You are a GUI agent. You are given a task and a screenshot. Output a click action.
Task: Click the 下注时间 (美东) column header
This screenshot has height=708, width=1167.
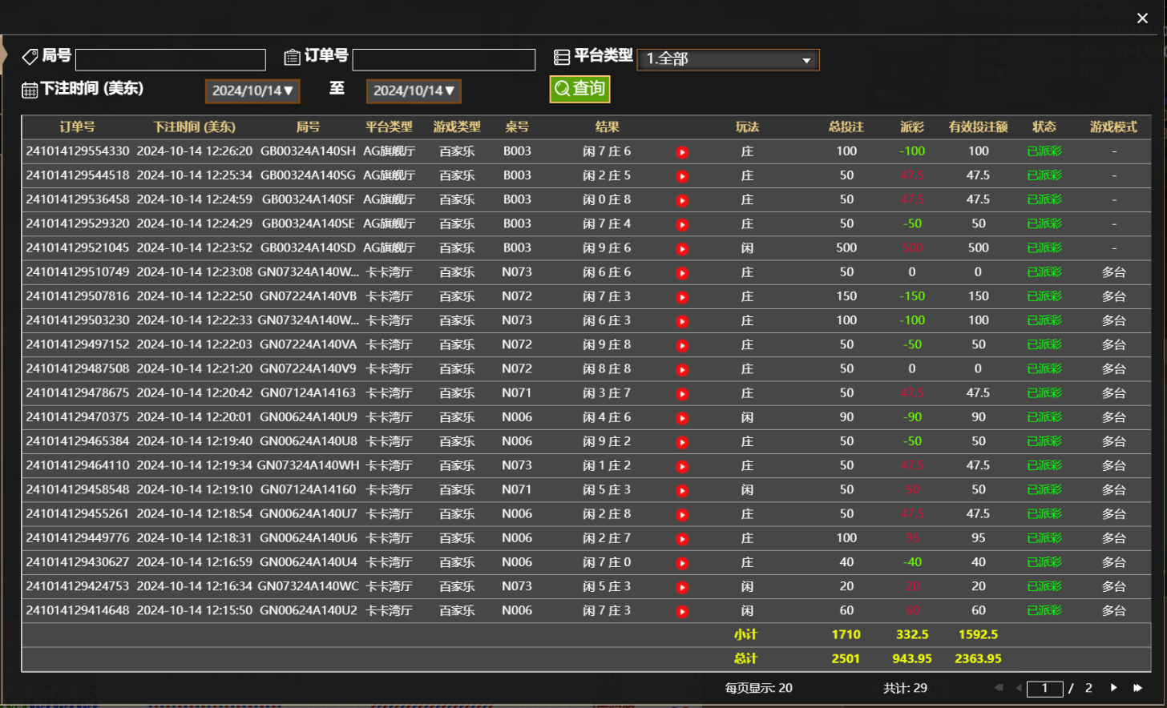(x=194, y=127)
